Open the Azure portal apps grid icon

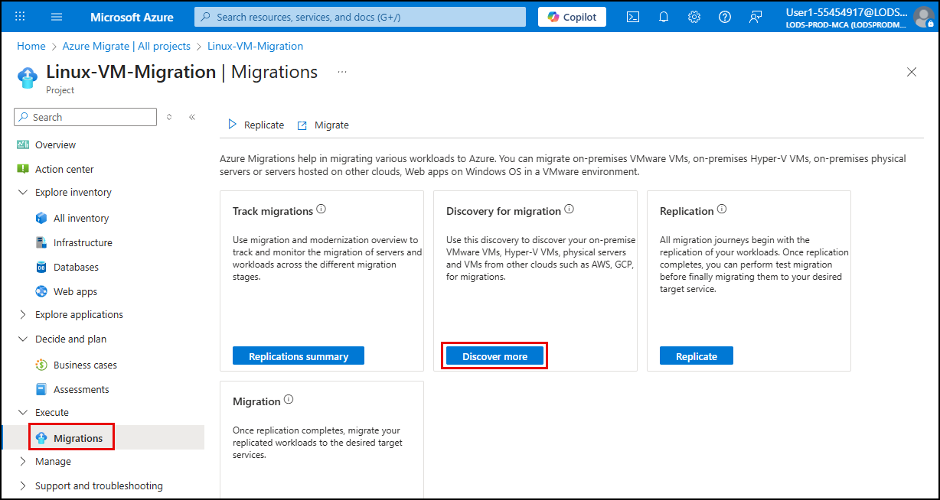[20, 17]
